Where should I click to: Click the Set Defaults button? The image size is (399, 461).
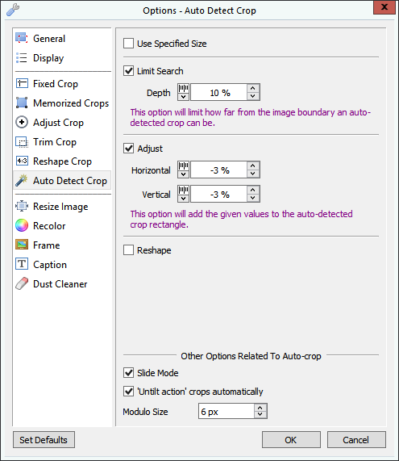(x=44, y=440)
